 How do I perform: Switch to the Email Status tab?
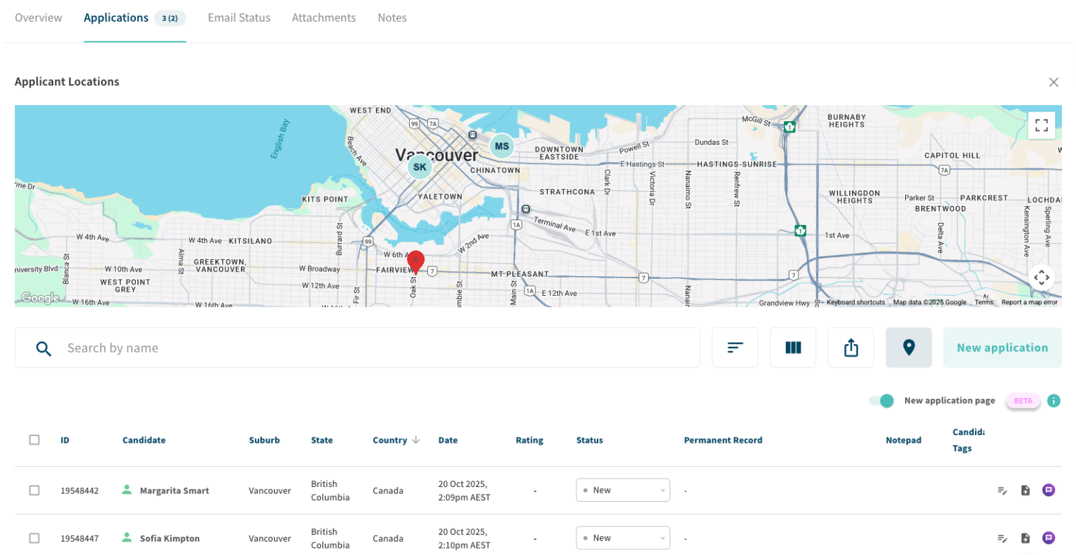(239, 18)
